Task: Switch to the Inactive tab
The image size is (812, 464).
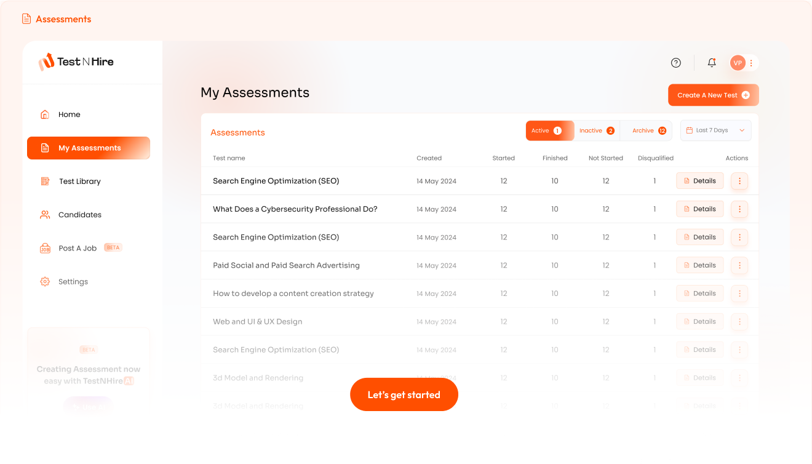Action: pyautogui.click(x=596, y=130)
